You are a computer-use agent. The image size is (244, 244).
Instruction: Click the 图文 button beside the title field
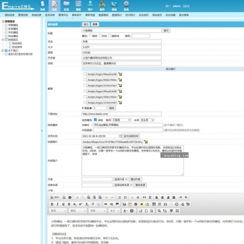[166, 30]
